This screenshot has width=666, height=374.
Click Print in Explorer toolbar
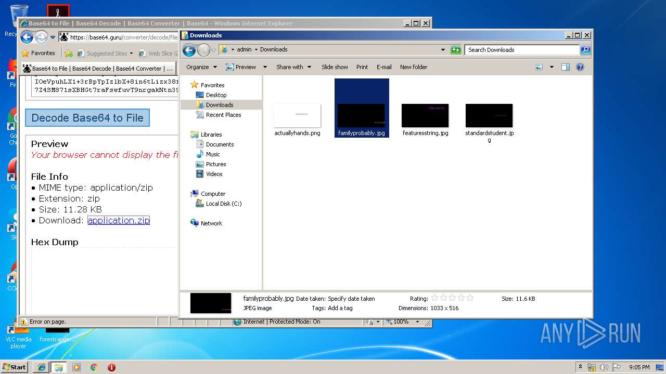(x=362, y=67)
